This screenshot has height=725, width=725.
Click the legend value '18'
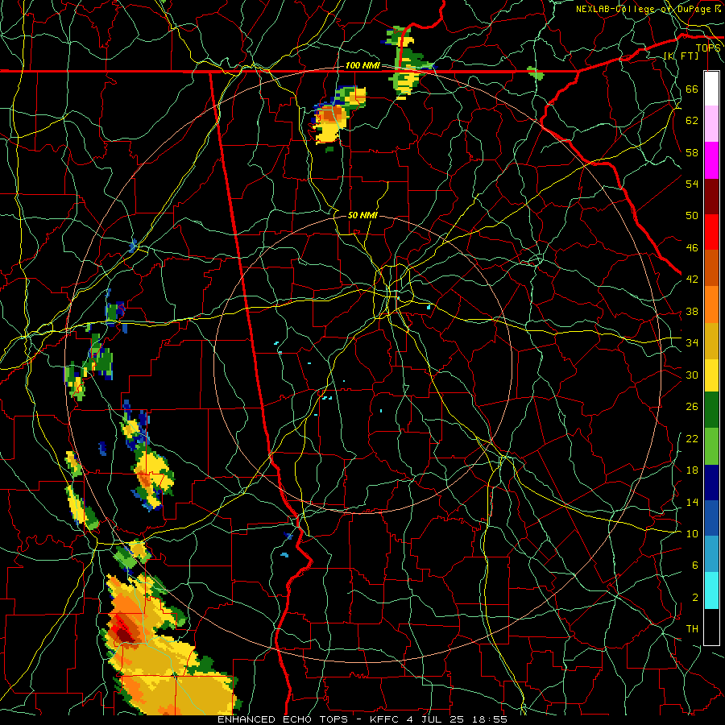point(692,470)
